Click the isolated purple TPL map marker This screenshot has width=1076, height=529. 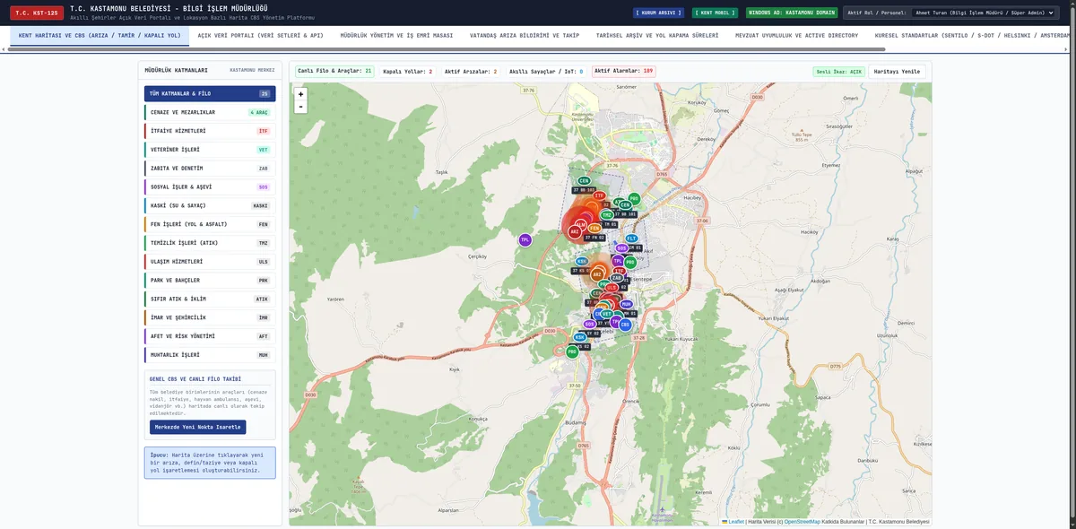(x=525, y=239)
